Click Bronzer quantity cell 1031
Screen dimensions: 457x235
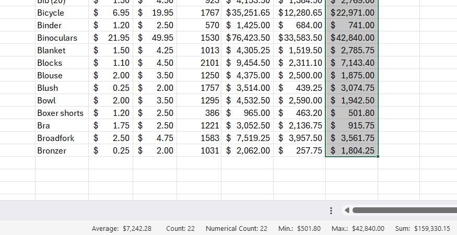(199, 151)
